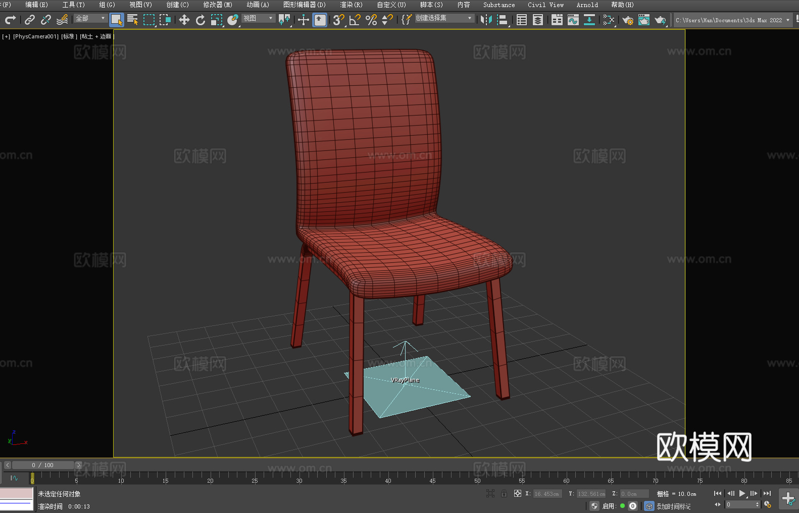Toggle 3D Snaps button

[339, 20]
